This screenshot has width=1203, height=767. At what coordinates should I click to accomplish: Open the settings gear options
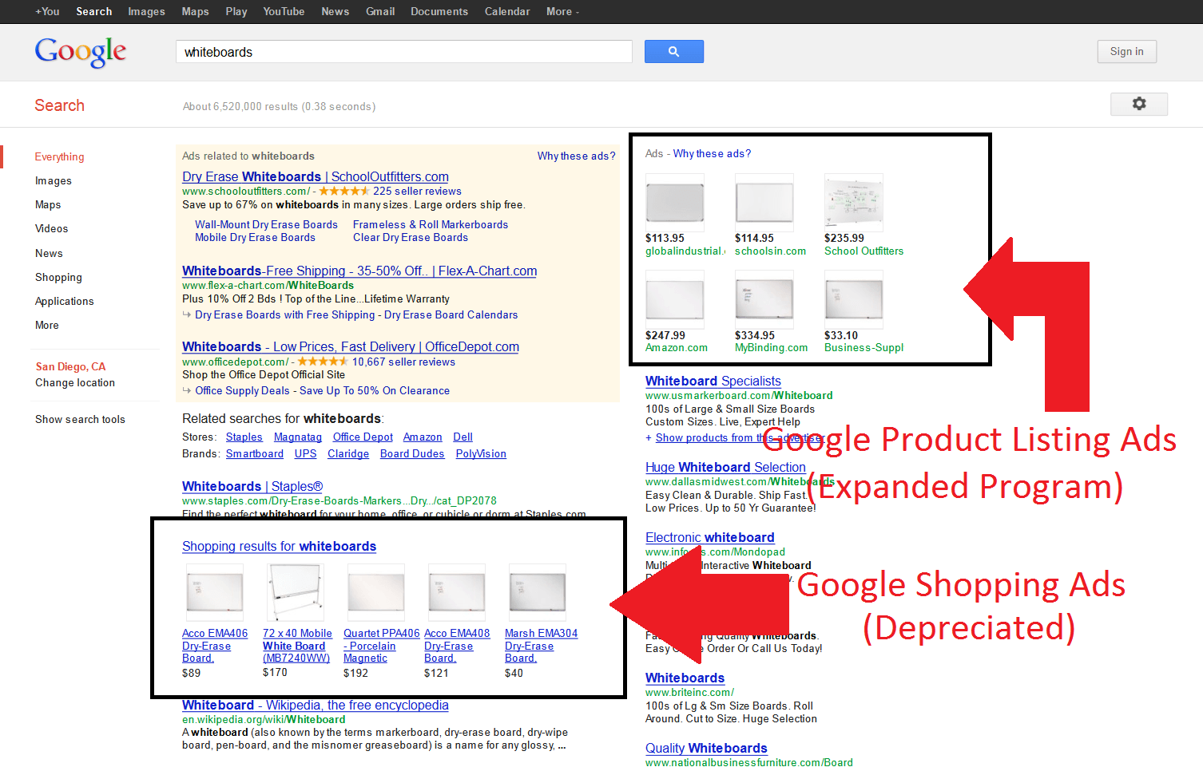[1139, 104]
